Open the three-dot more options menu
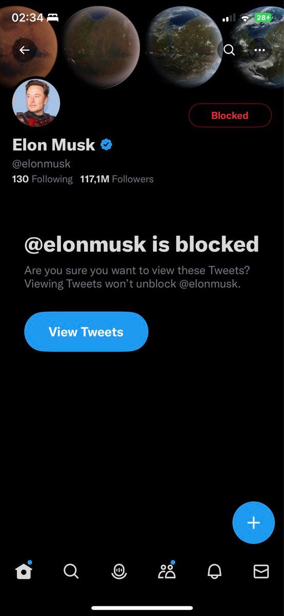Viewport: 284px width, 616px height. 260,50
